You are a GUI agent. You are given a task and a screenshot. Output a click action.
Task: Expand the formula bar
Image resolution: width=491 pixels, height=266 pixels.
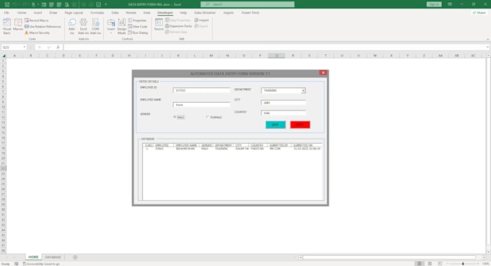488,47
